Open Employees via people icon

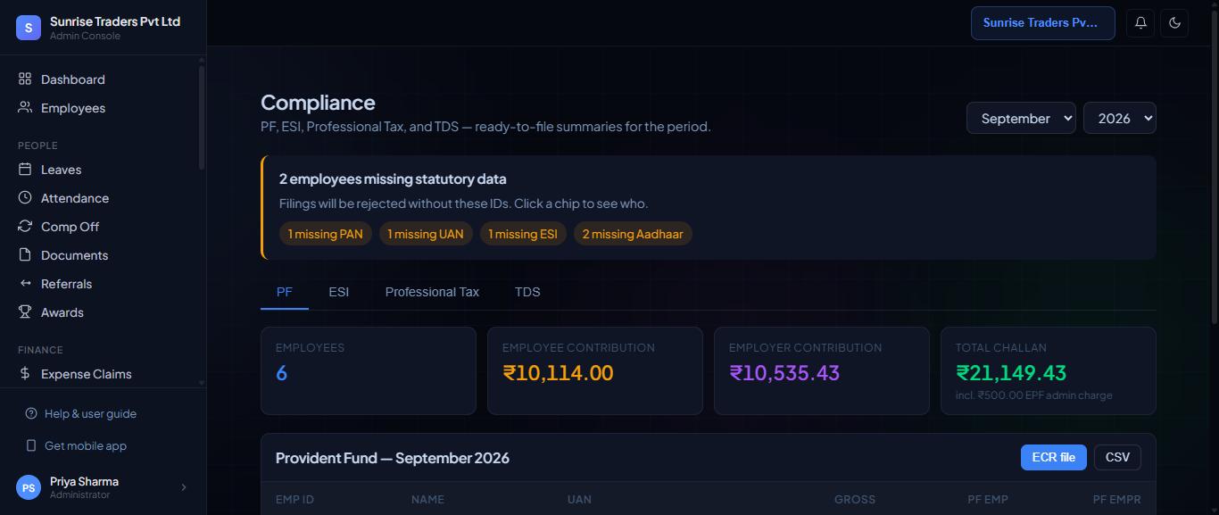tap(25, 108)
